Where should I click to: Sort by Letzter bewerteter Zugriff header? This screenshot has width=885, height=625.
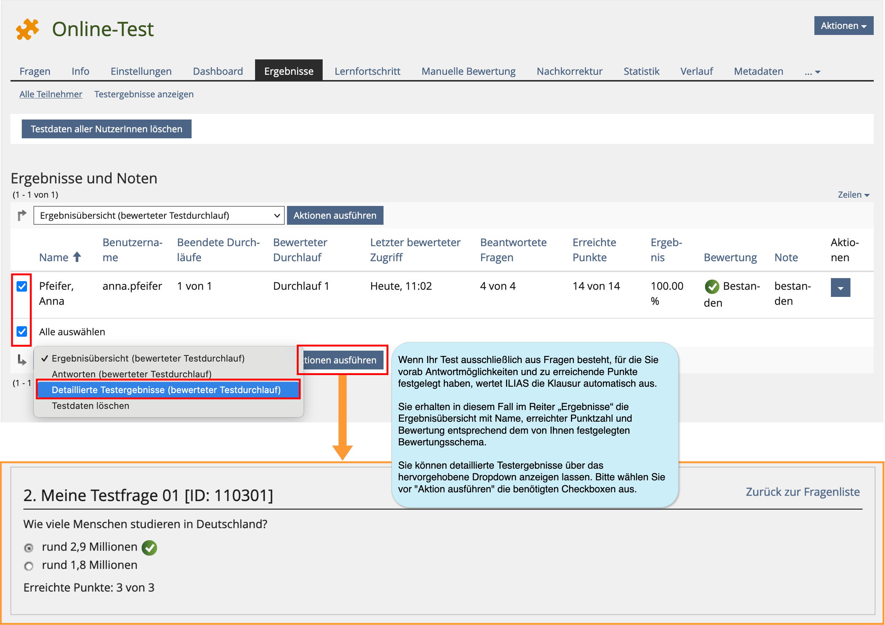click(415, 250)
